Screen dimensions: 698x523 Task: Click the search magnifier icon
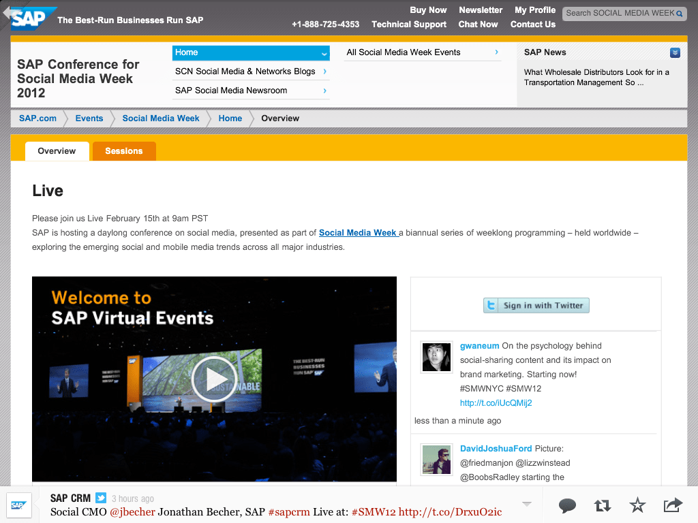pos(680,14)
